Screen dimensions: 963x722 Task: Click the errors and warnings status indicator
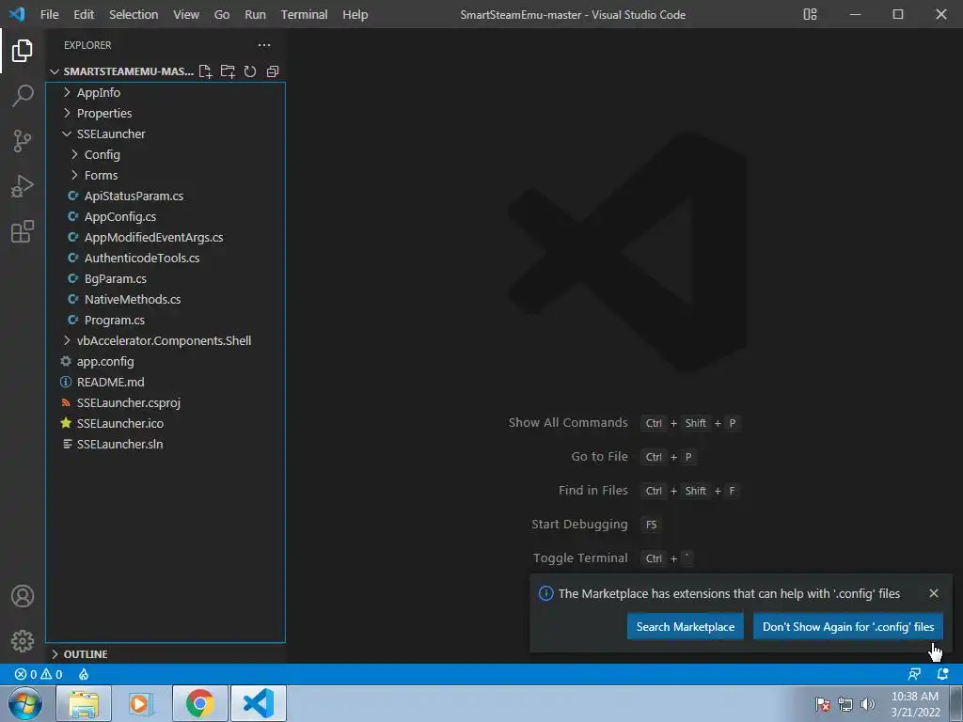click(38, 674)
